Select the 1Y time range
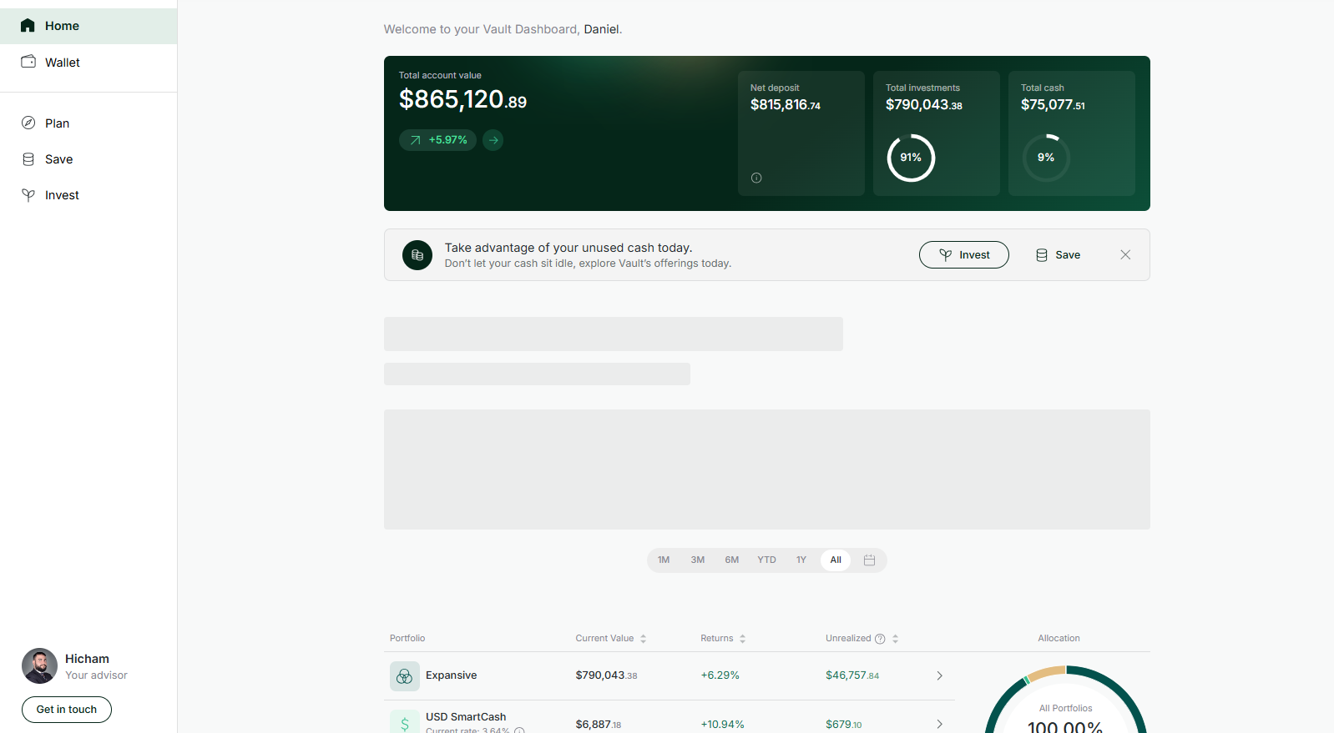Screen dimensions: 1334x733 801,560
